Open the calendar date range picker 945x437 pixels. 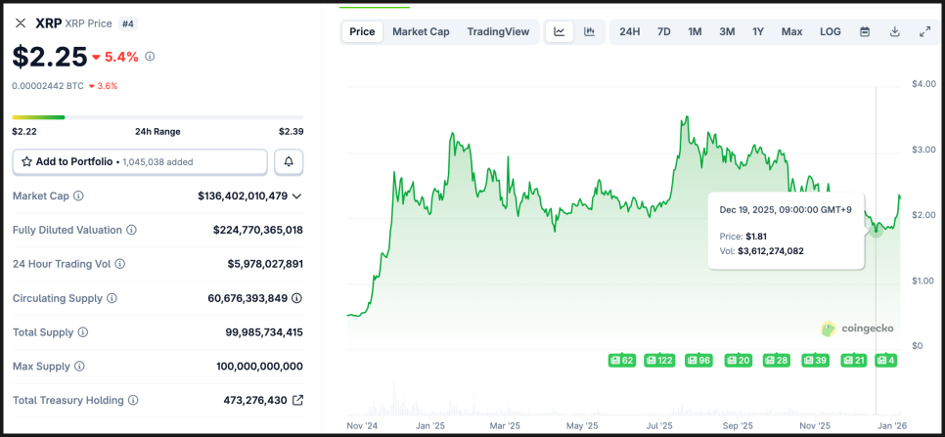[865, 31]
